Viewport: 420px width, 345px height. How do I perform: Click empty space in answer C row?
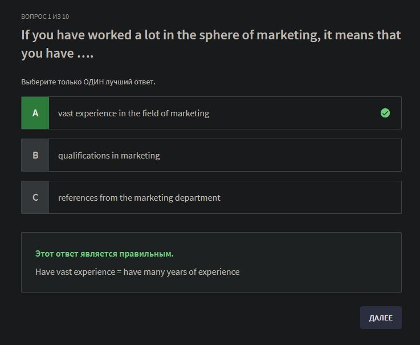(313, 197)
